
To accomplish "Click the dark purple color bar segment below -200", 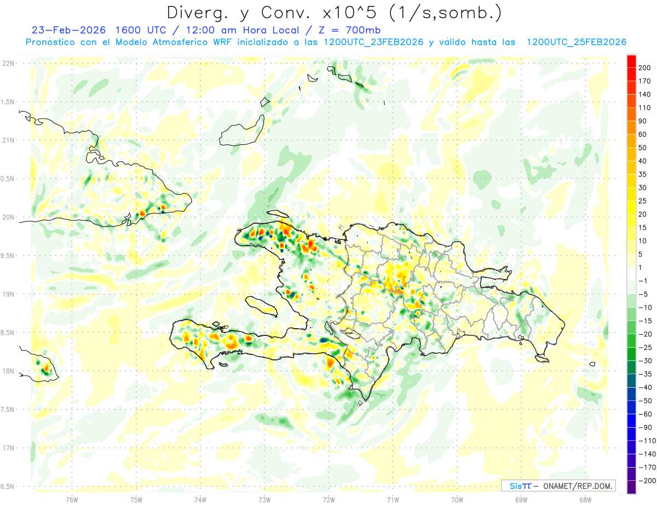I will (631, 487).
